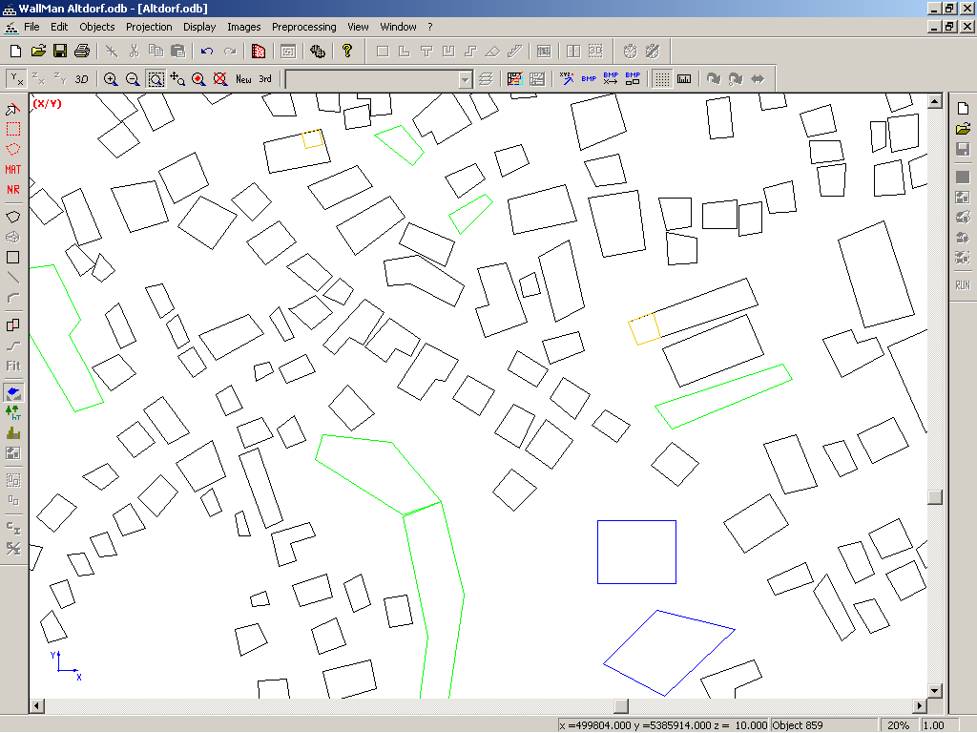Image resolution: width=977 pixels, height=733 pixels.
Task: Click the Save floppy disk icon
Action: tap(60, 51)
